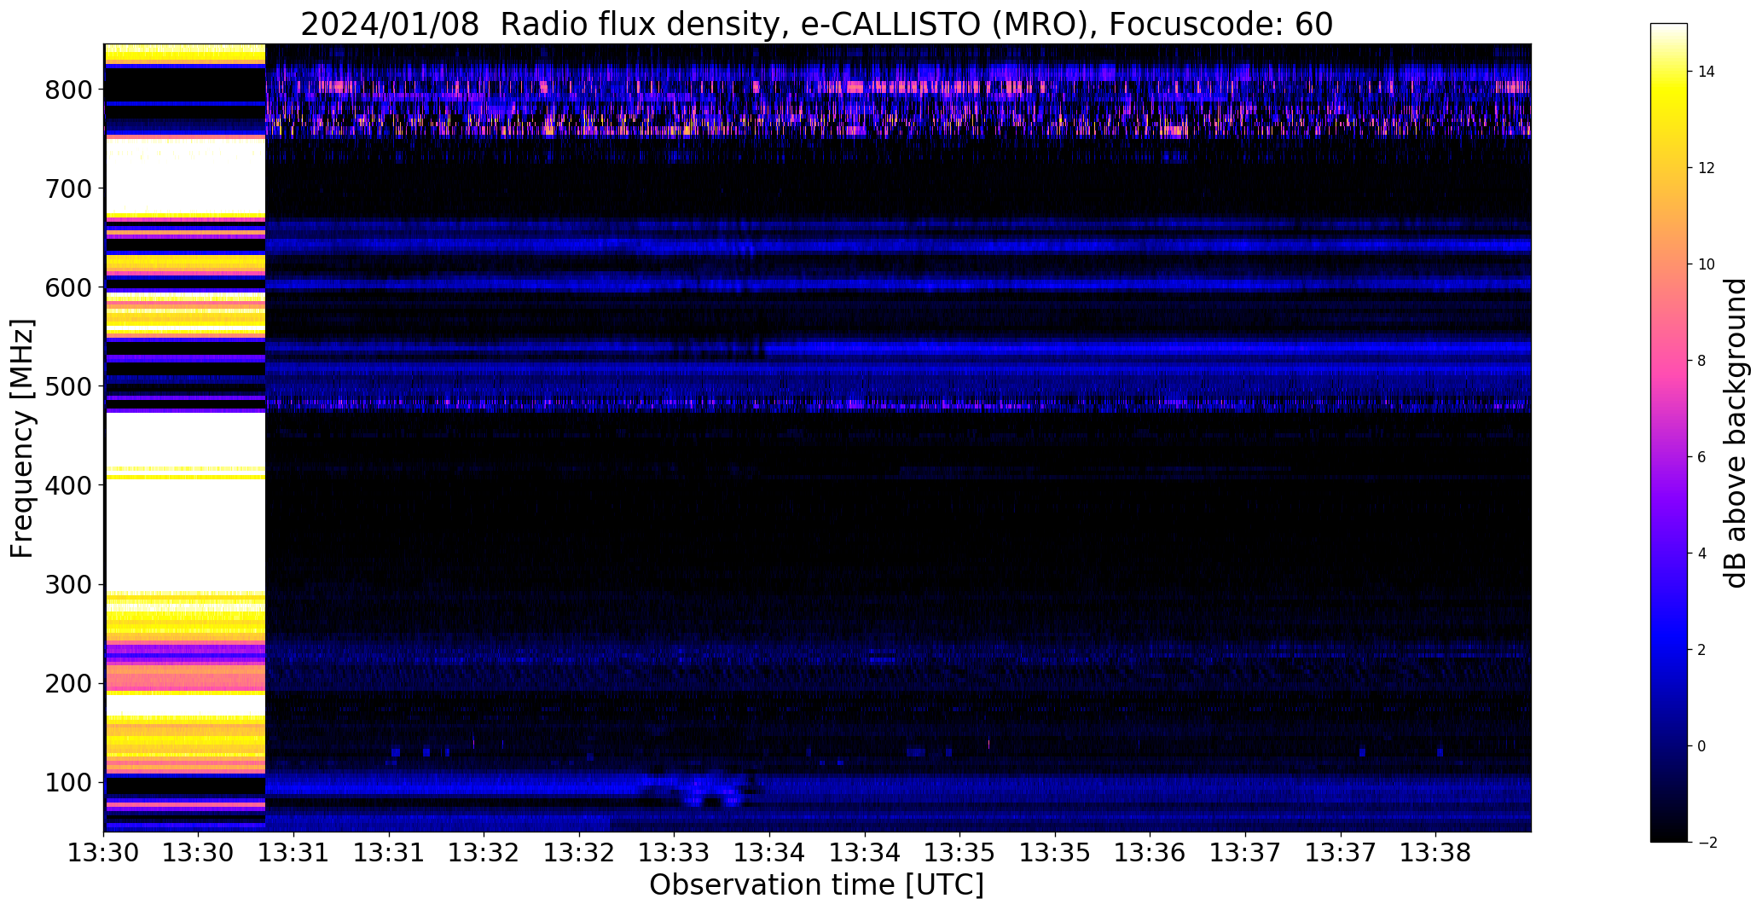Click the 13:33 time tick label

coord(675,852)
